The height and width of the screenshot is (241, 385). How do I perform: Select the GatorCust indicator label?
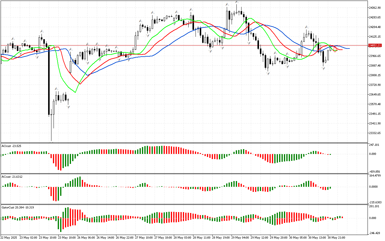[17, 208]
